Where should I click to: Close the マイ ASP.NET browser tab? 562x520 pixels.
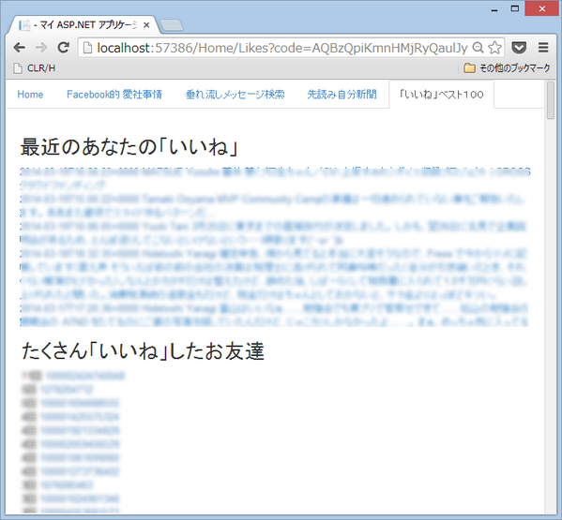pos(146,25)
